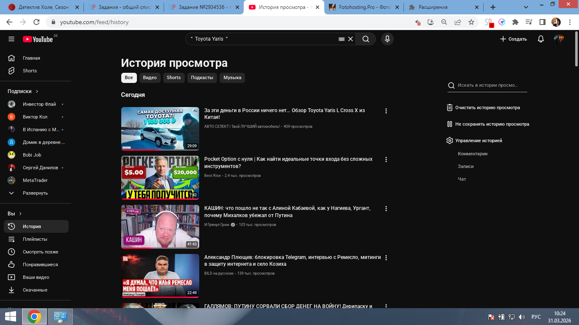The height and width of the screenshot is (325, 579).
Task: Click the Создать button
Action: [x=513, y=39]
